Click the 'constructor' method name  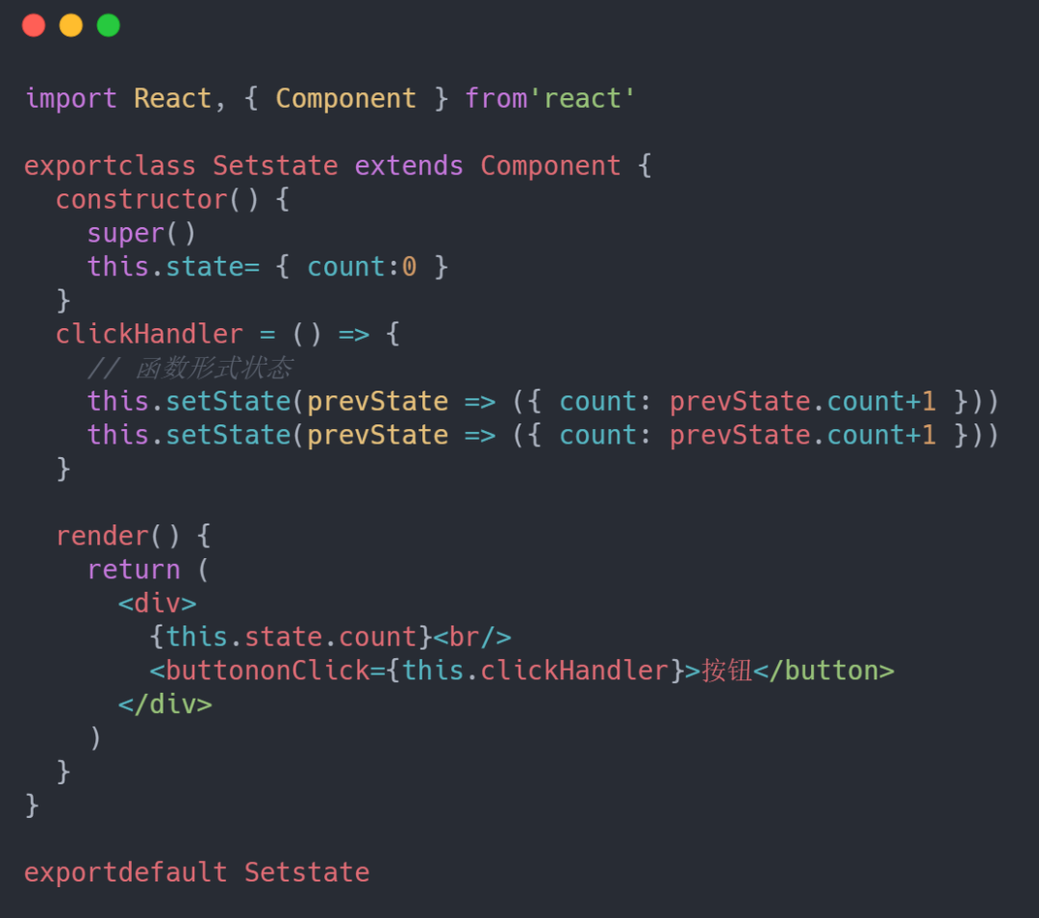pyautogui.click(x=141, y=199)
